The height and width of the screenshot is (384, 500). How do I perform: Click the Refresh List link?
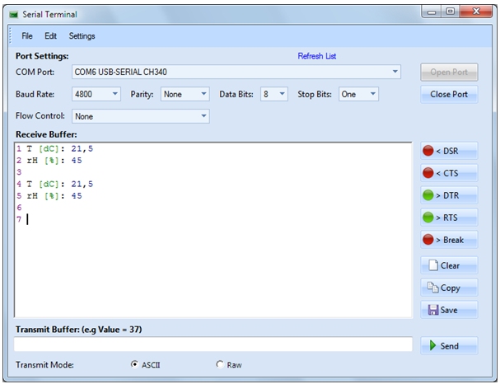coord(316,56)
